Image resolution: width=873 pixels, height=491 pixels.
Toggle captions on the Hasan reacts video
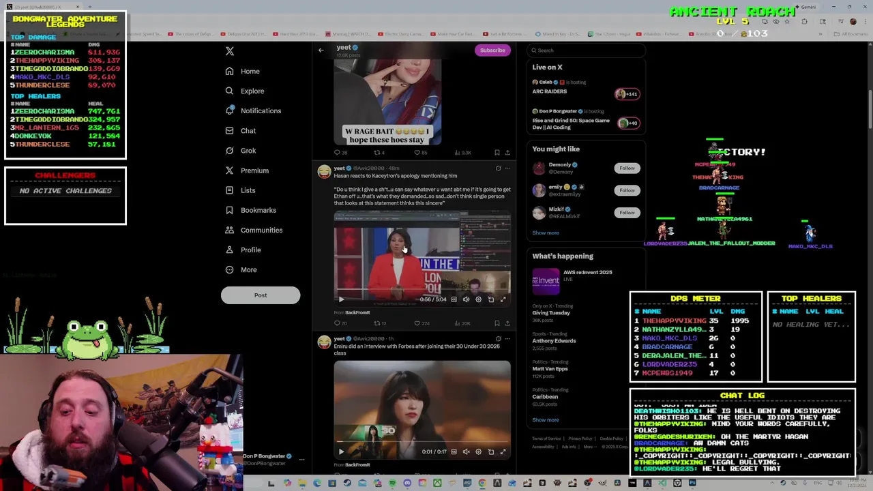point(454,299)
